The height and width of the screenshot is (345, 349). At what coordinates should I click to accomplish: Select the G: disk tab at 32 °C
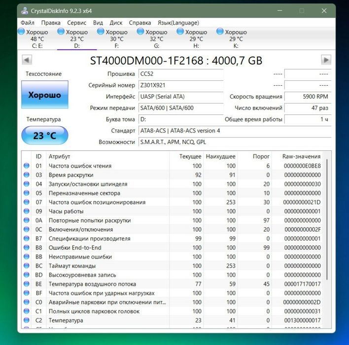(156, 38)
